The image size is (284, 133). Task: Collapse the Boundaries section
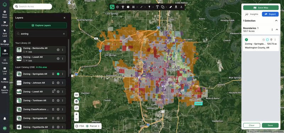coord(277,29)
